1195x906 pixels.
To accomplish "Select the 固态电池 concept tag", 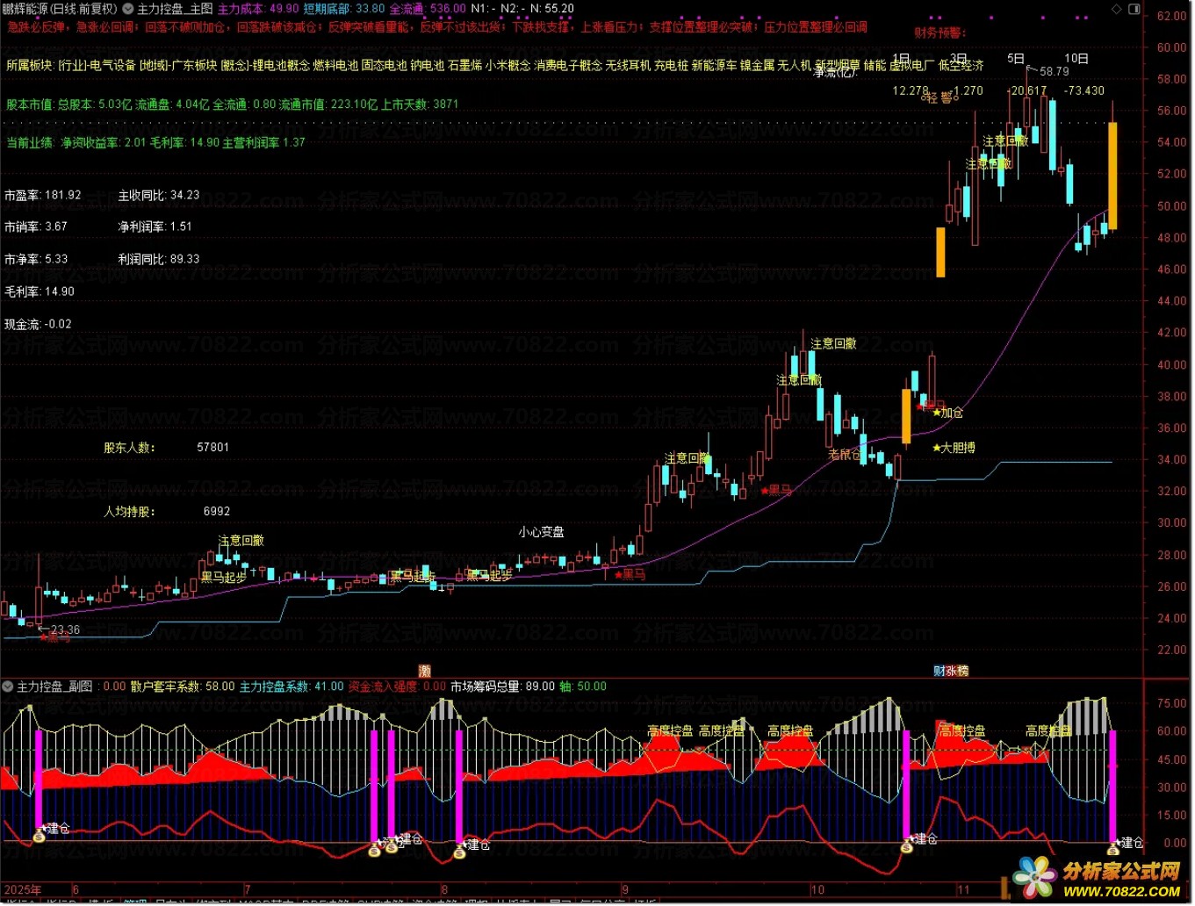I will [x=385, y=65].
